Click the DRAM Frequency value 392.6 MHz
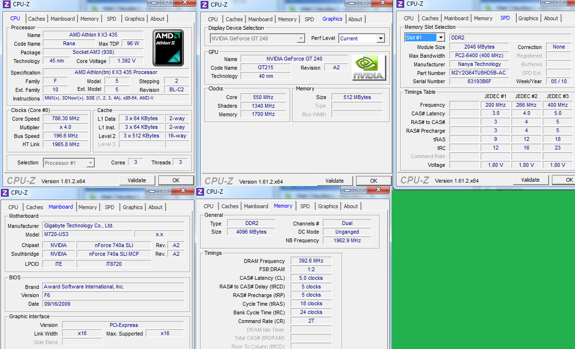The width and height of the screenshot is (575, 349). coord(311,261)
